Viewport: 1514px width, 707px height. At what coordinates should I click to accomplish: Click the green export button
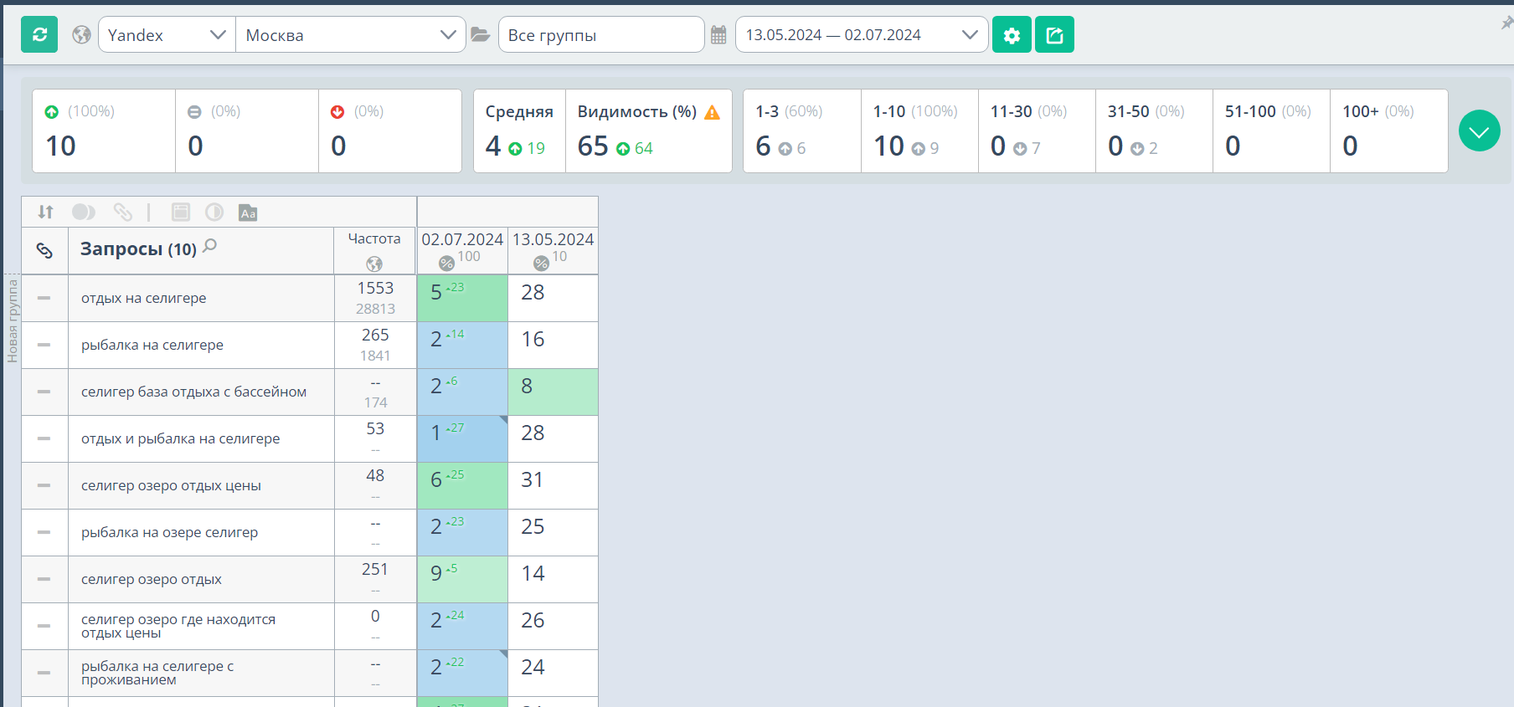pos(1054,35)
